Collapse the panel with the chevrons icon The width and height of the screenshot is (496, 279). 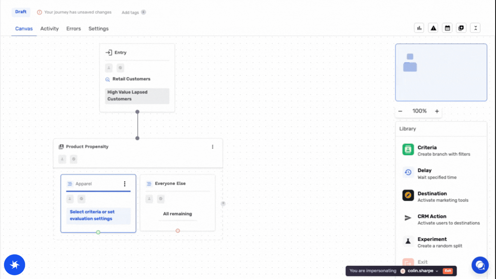pyautogui.click(x=475, y=28)
